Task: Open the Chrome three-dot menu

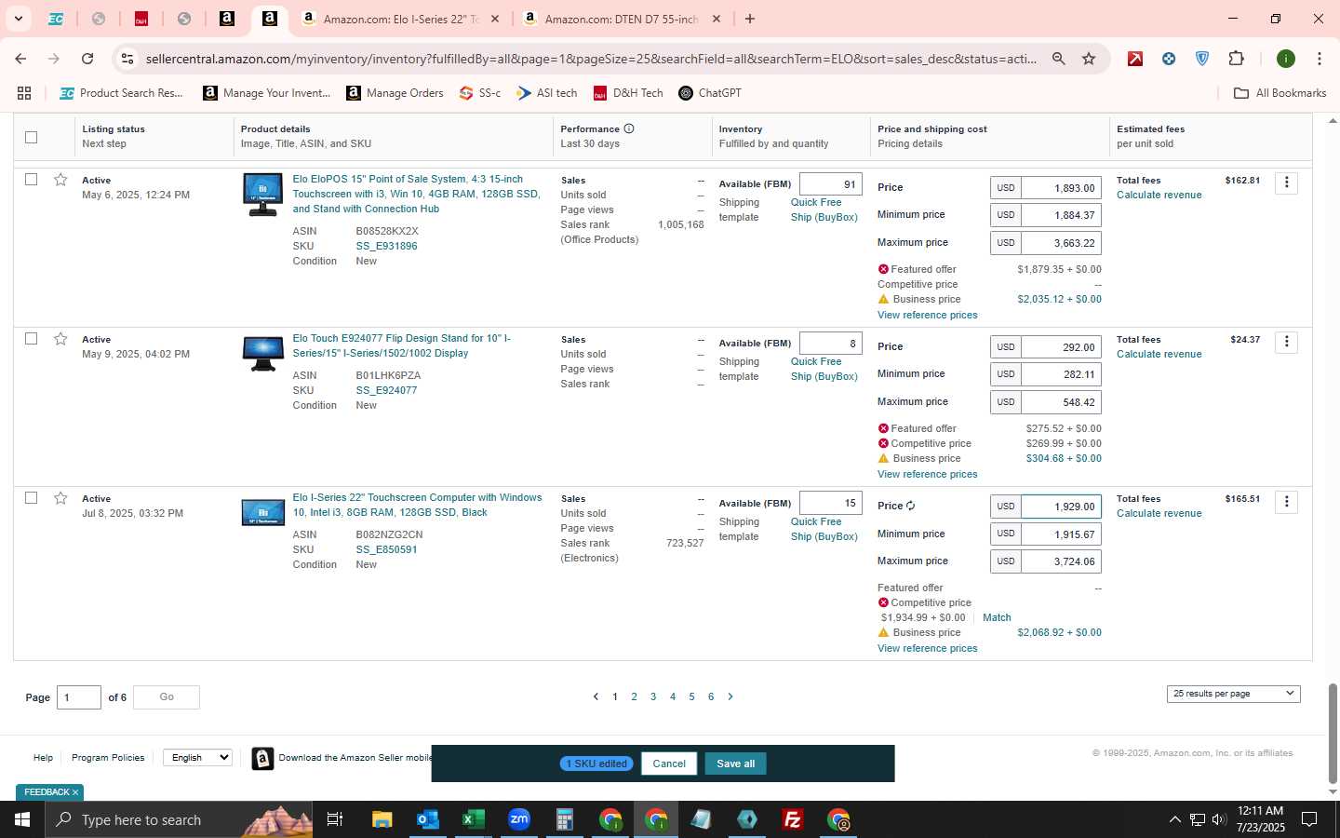Action: [x=1319, y=59]
